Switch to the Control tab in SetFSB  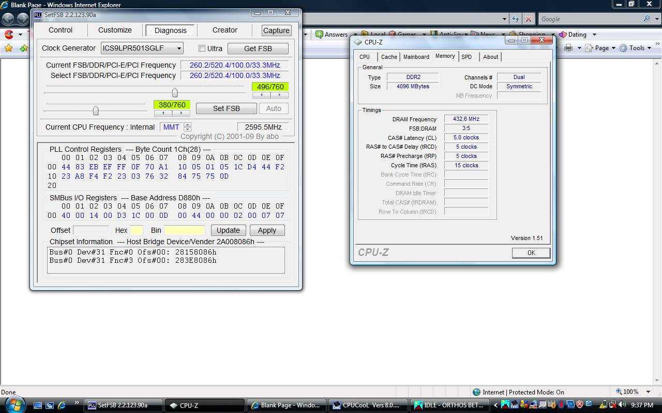tap(61, 30)
